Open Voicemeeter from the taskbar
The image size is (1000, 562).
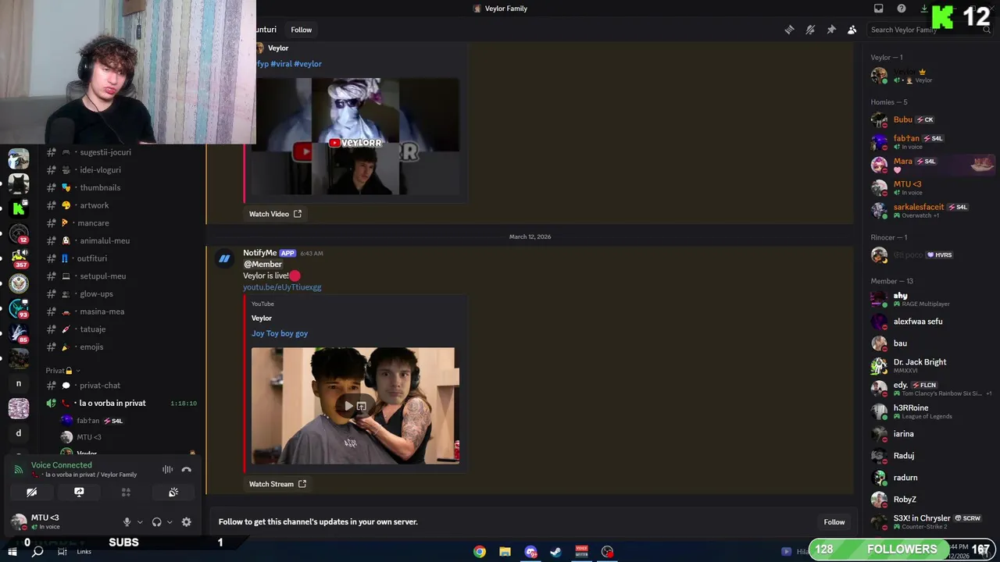point(581,552)
